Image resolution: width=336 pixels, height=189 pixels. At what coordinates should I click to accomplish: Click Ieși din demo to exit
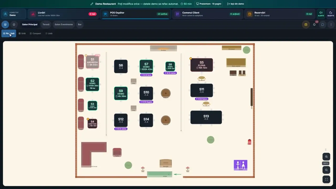(x=235, y=4)
